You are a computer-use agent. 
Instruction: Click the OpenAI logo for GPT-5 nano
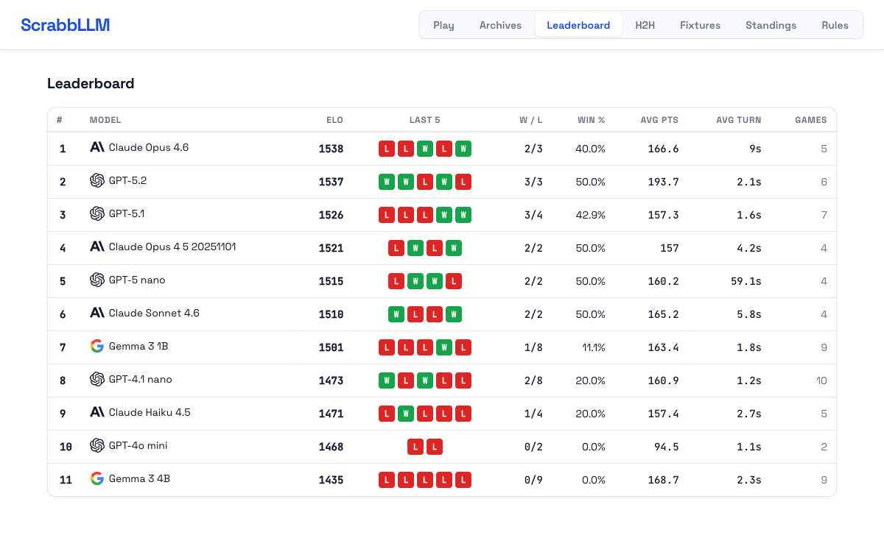tap(97, 280)
